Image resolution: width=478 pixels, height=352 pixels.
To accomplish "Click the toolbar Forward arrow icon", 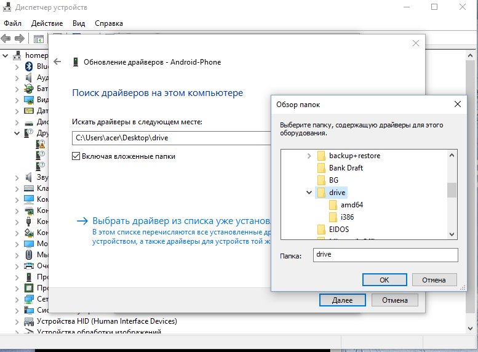I will [x=19, y=39].
